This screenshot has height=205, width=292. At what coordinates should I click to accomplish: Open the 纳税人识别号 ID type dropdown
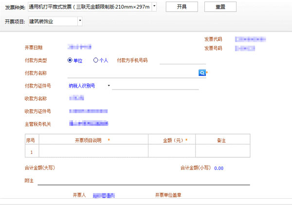[x=109, y=86]
